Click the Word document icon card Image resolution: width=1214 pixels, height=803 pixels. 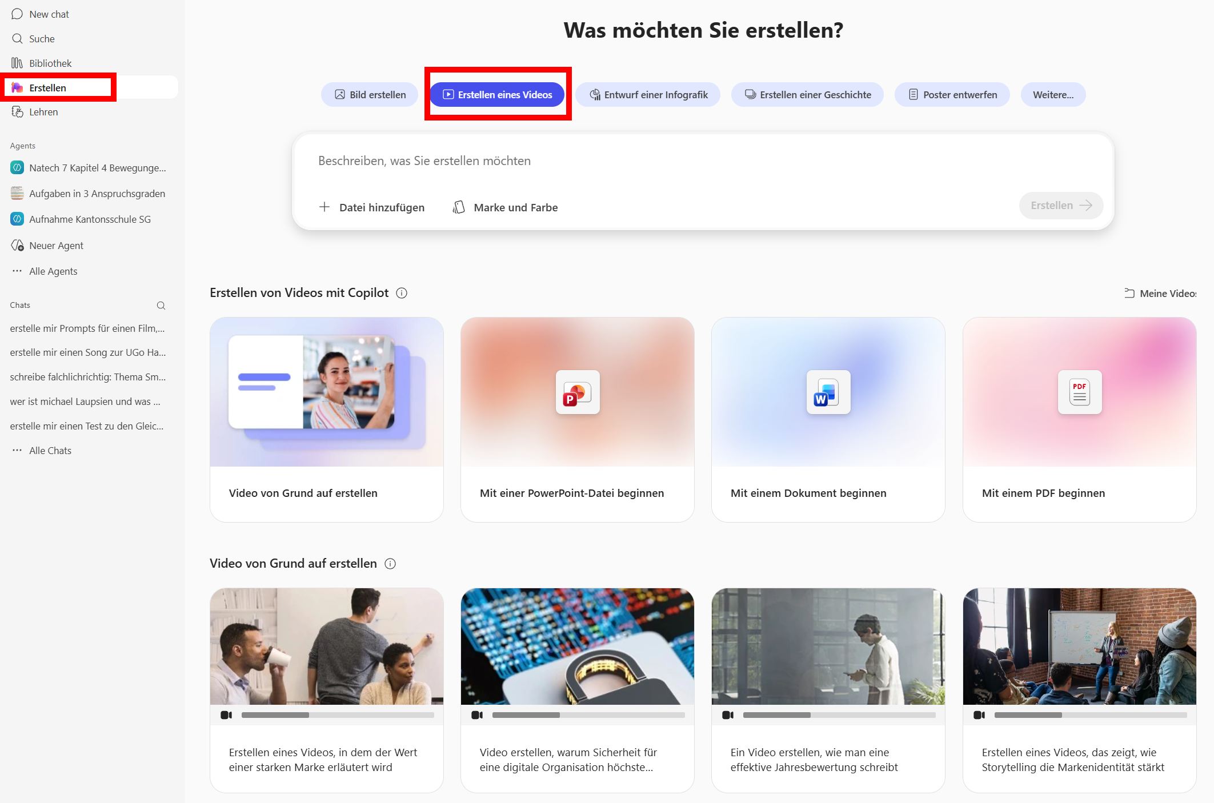[x=828, y=392]
